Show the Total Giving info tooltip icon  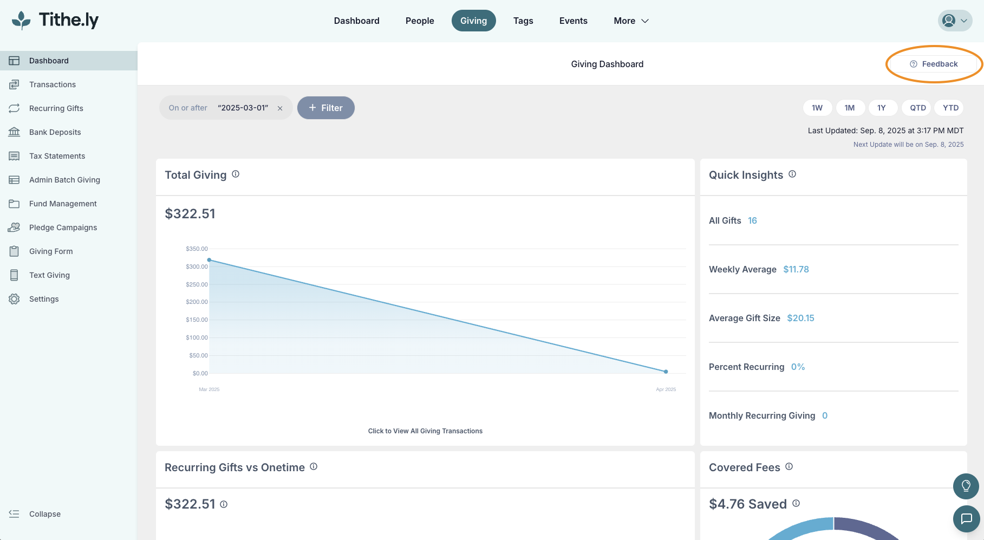pos(236,174)
